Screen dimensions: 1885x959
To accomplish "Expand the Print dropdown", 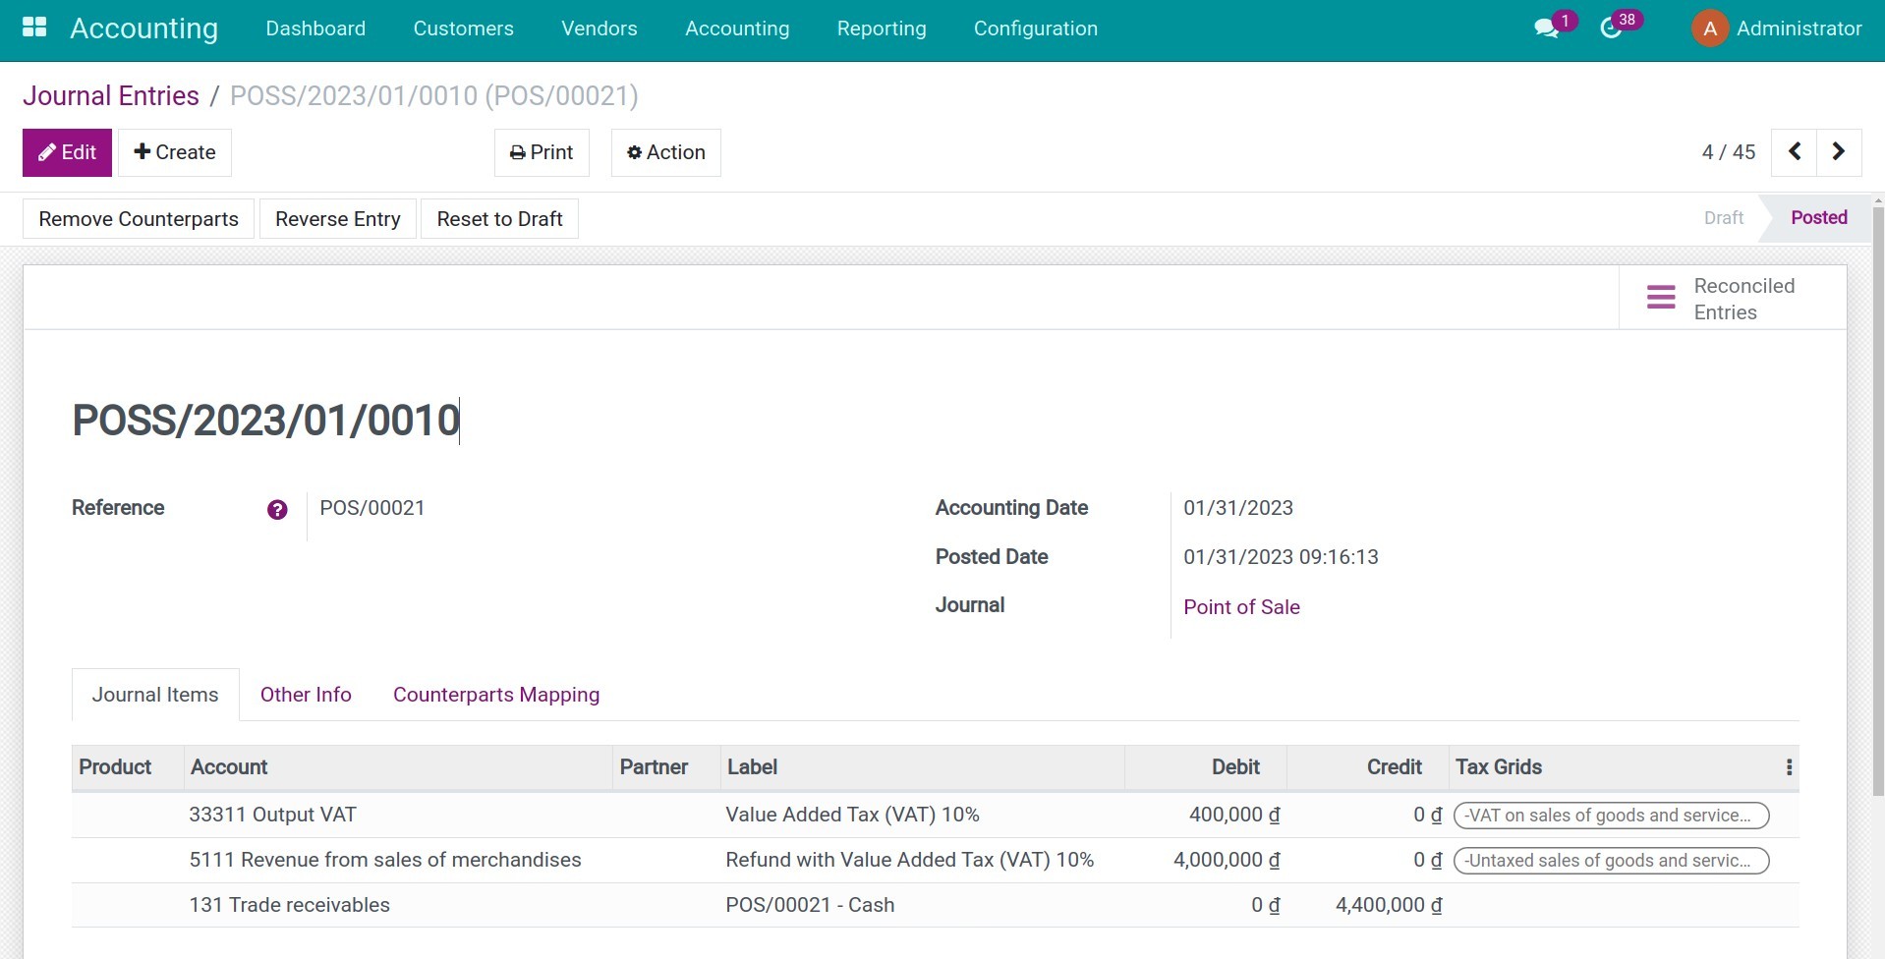I will [x=542, y=152].
